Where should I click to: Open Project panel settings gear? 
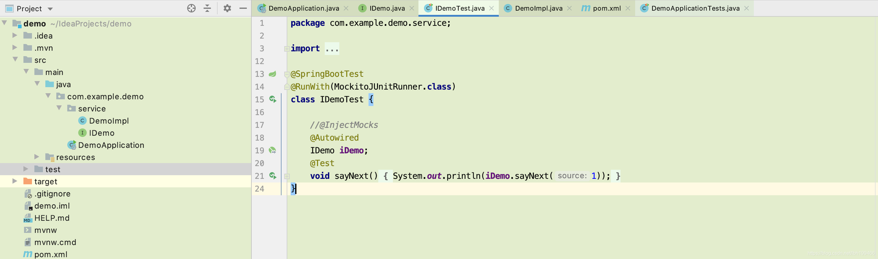[227, 8]
